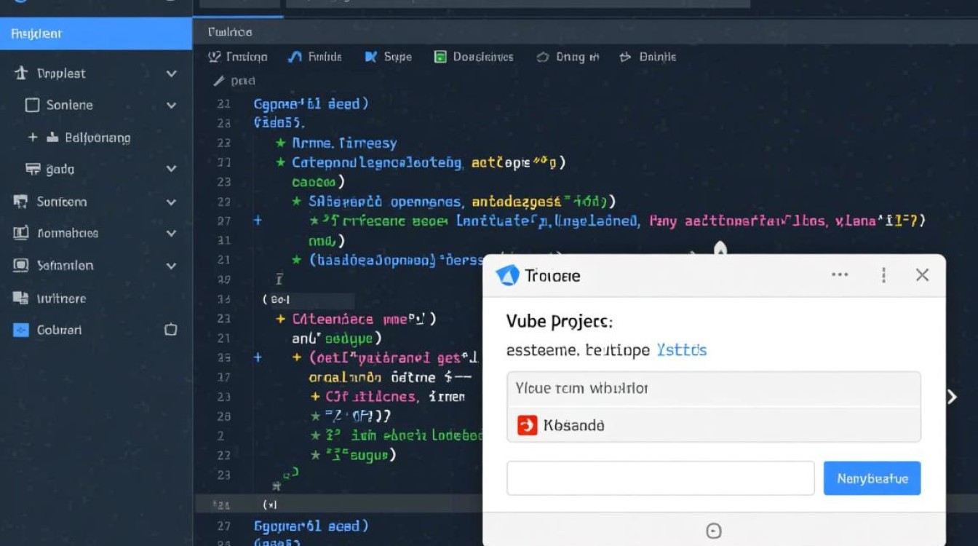Expand the Droplest sidebar section
This screenshot has width=978, height=546.
[172, 74]
